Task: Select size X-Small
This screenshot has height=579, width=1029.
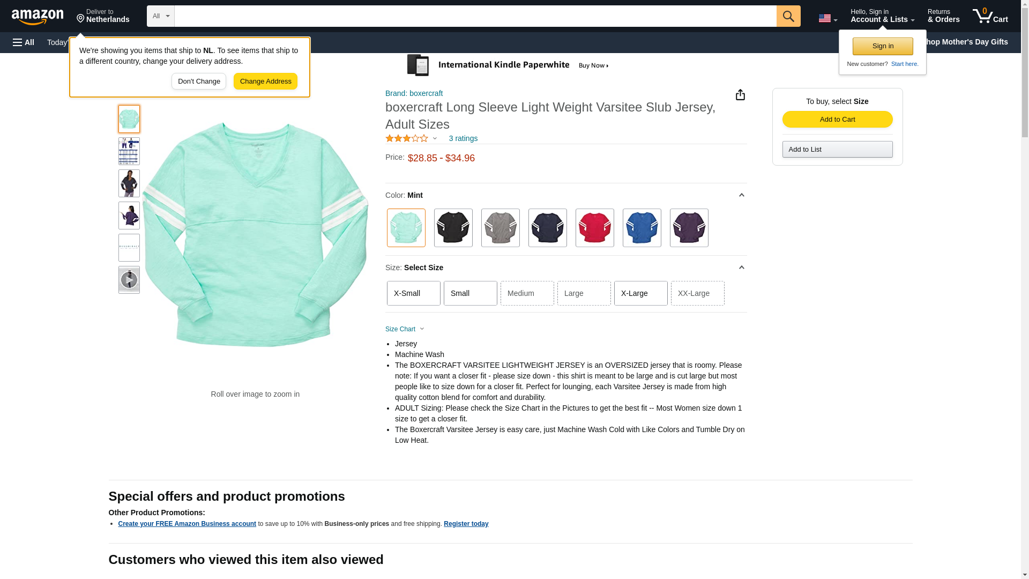Action: coord(413,293)
